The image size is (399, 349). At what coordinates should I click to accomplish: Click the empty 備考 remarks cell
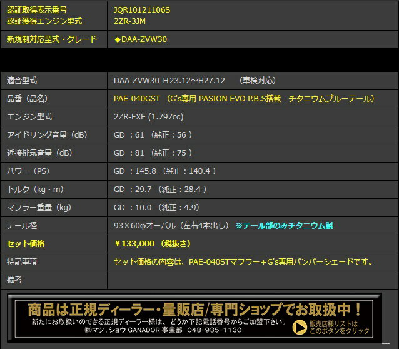[x=252, y=280]
